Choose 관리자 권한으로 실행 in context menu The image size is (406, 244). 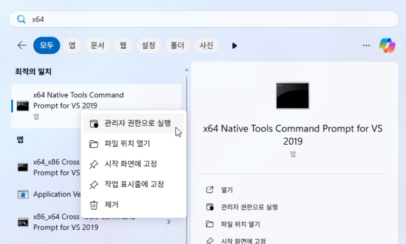(x=134, y=123)
